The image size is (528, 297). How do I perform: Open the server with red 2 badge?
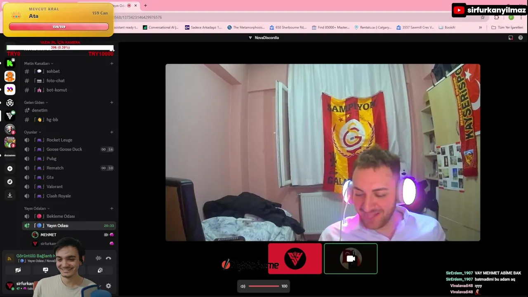(x=10, y=129)
